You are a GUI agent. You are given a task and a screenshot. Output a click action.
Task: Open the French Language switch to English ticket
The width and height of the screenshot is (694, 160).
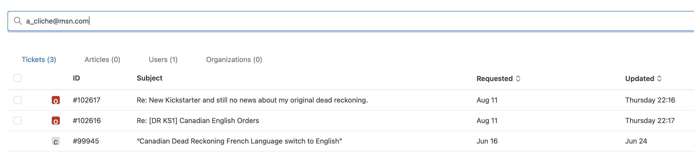coord(239,141)
